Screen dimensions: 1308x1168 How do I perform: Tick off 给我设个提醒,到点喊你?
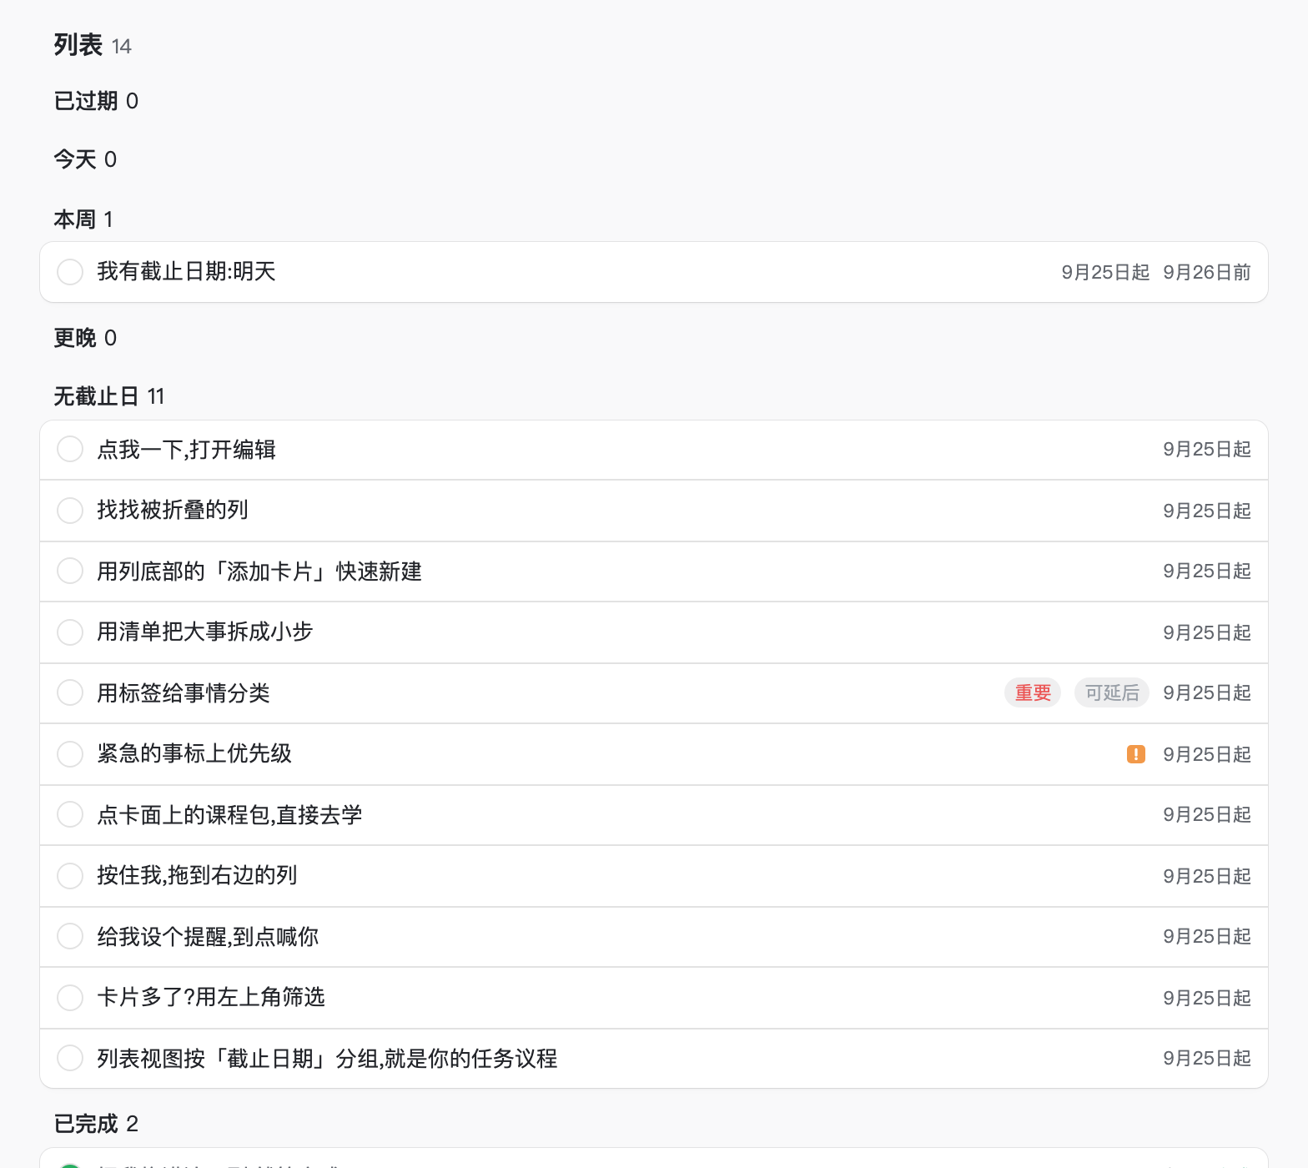coord(70,936)
